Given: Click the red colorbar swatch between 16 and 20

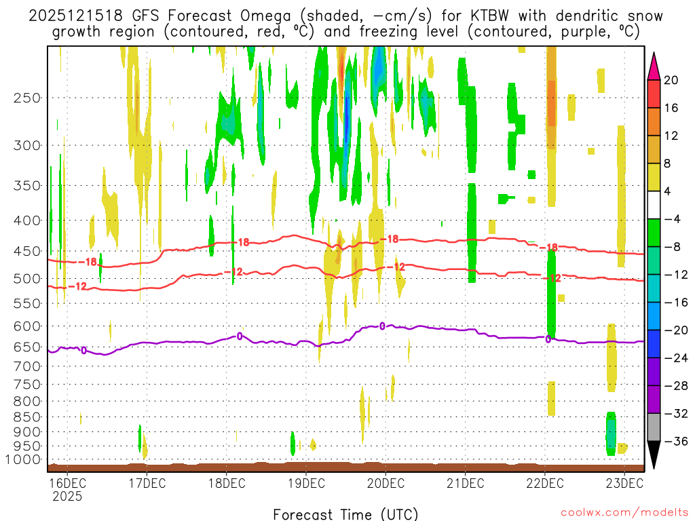Looking at the screenshot, I should 654,94.
